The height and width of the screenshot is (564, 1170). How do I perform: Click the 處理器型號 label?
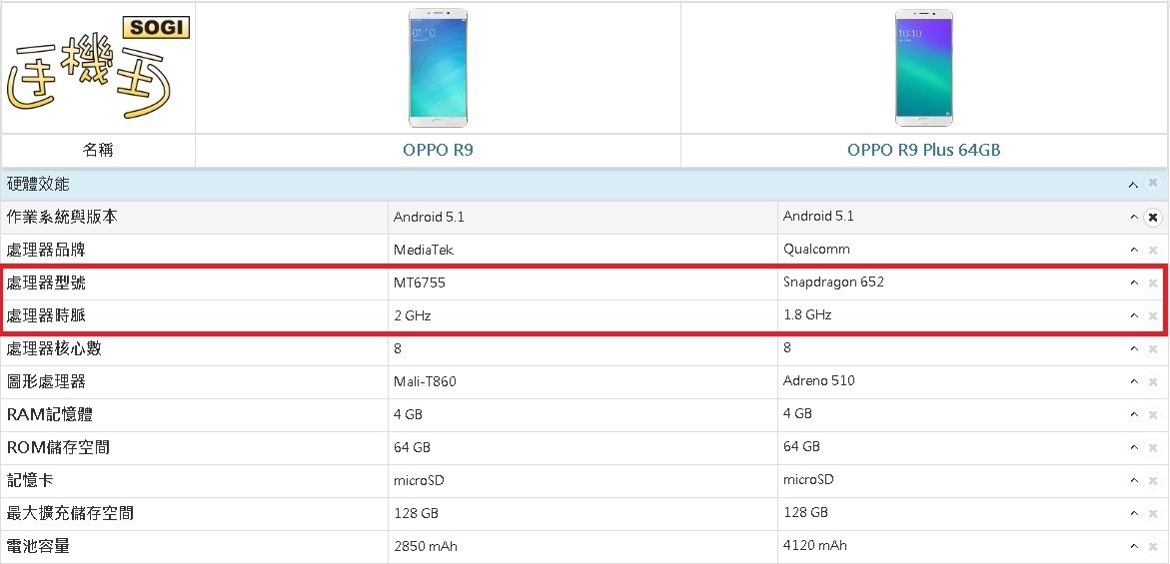[x=46, y=282]
